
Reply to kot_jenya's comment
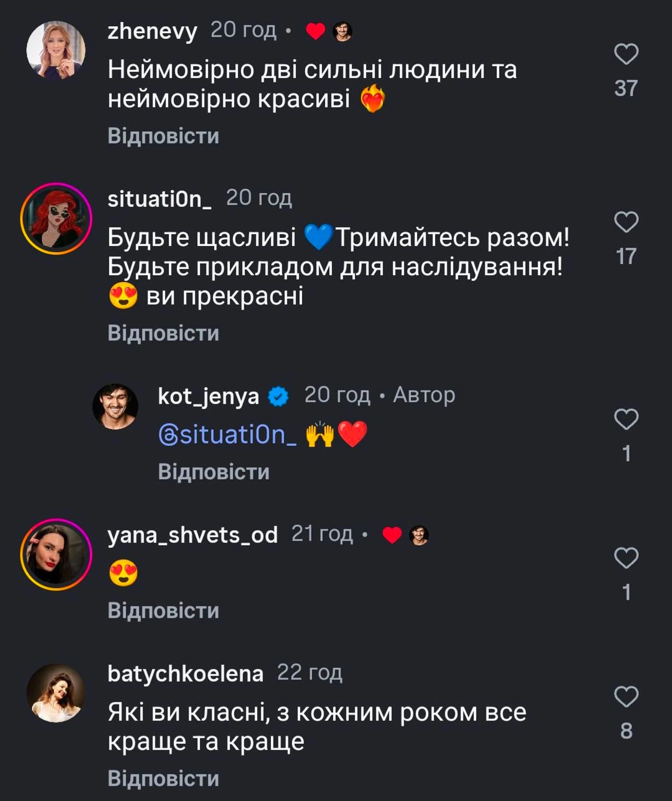[x=214, y=472]
